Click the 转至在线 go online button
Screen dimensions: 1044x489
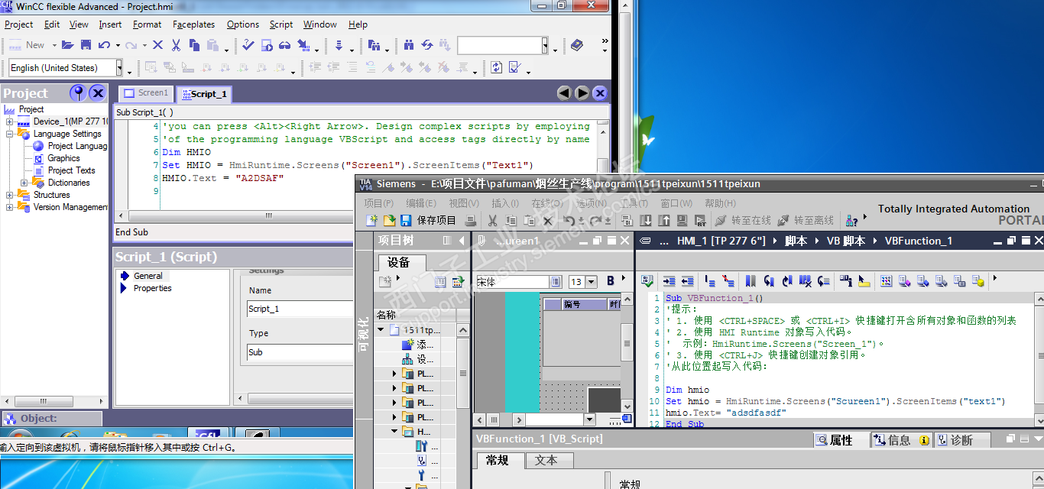pyautogui.click(x=742, y=220)
